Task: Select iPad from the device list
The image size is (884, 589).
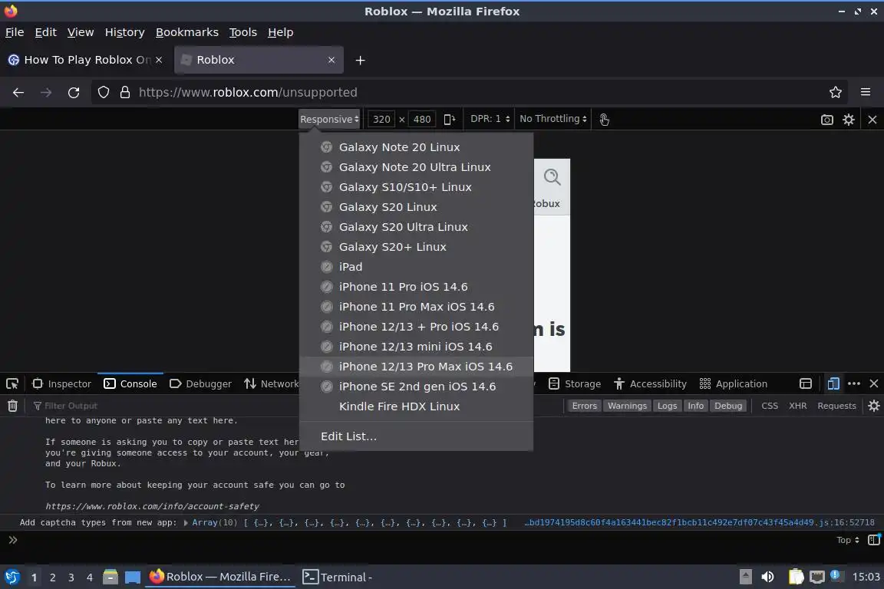Action: click(x=416, y=267)
